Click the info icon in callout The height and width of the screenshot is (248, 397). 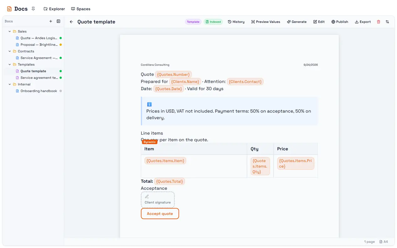pyautogui.click(x=149, y=104)
